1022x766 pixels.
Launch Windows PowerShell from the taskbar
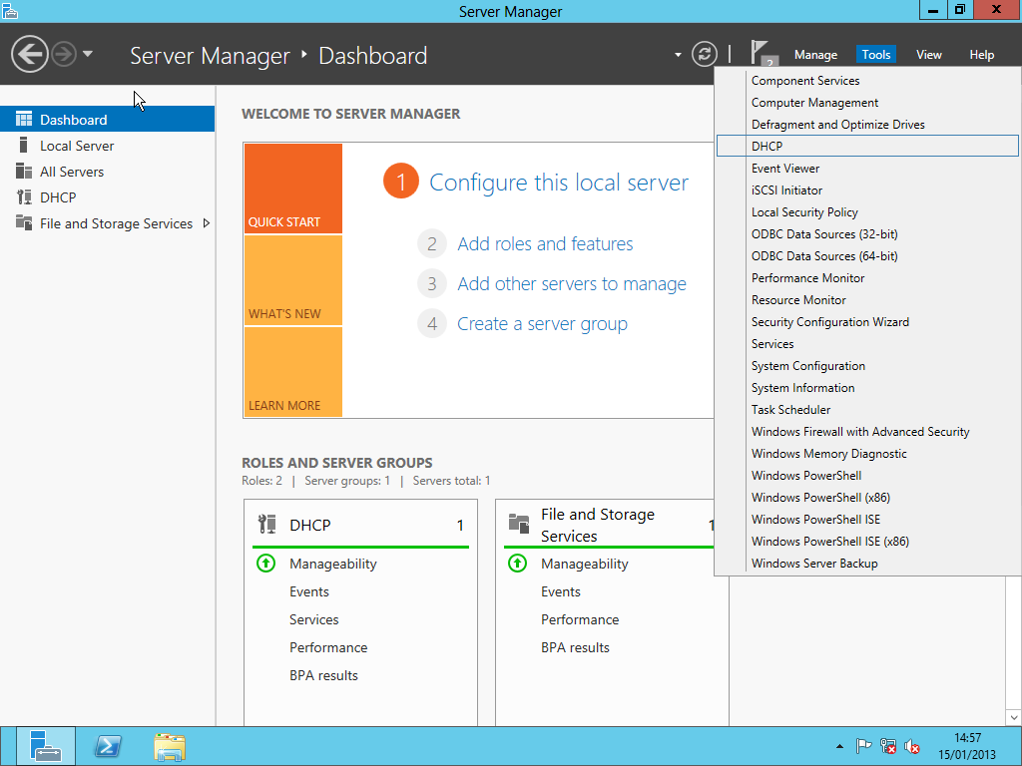pyautogui.click(x=108, y=746)
